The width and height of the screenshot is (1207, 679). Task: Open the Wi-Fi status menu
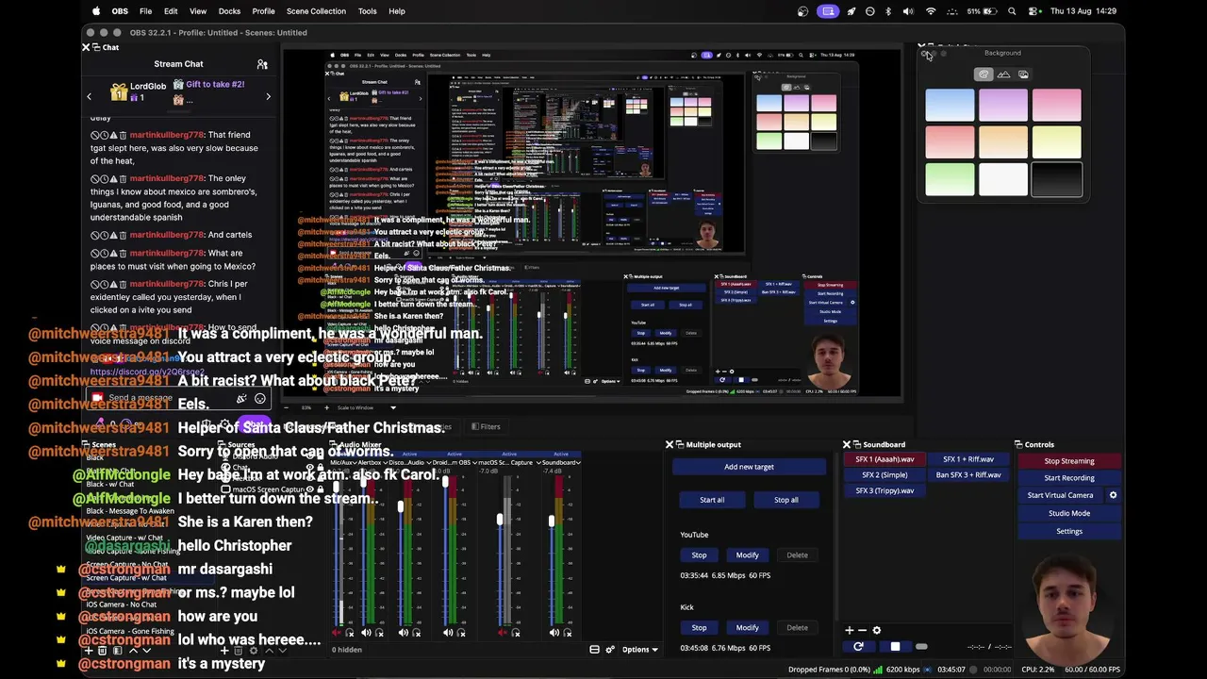pyautogui.click(x=931, y=11)
